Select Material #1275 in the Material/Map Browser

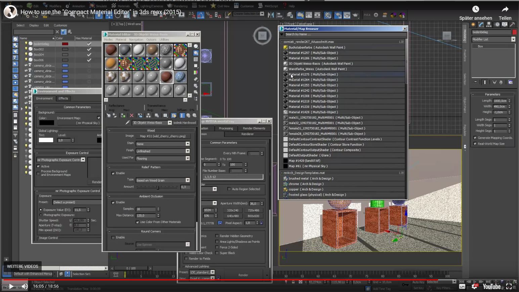click(312, 74)
